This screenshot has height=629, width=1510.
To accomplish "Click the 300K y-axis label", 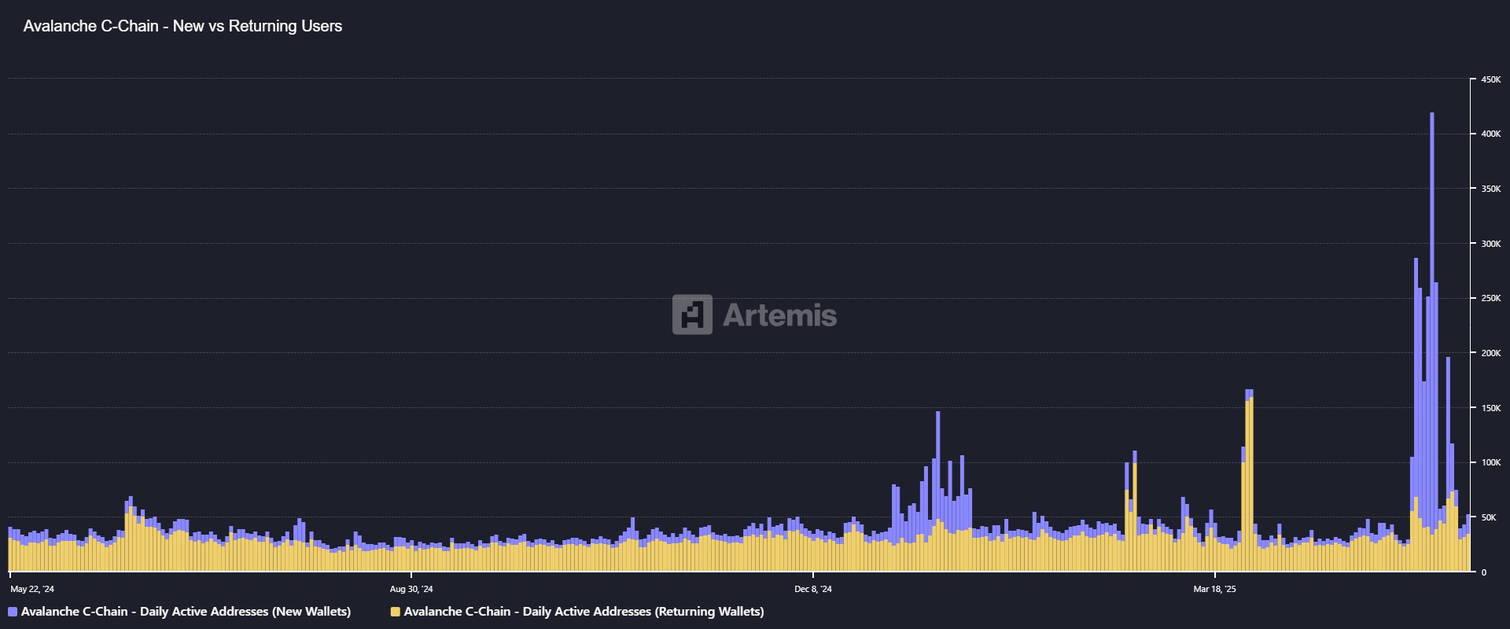I will tap(1491, 244).
